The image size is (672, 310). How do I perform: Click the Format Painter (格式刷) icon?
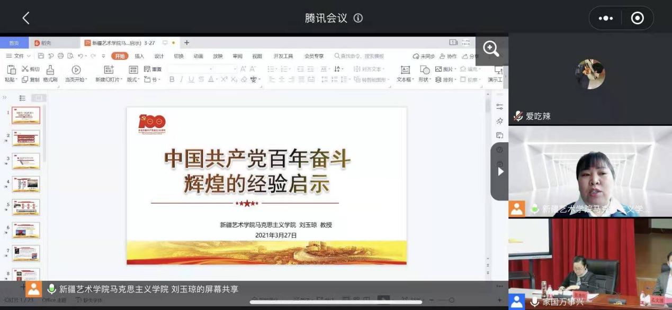coord(50,70)
